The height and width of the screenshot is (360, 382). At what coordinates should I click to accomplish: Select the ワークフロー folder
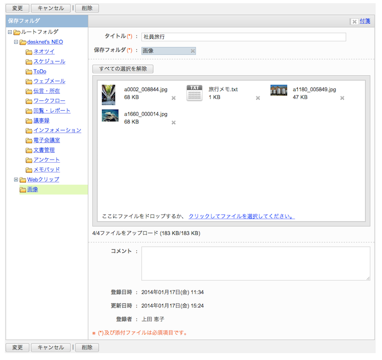(49, 101)
